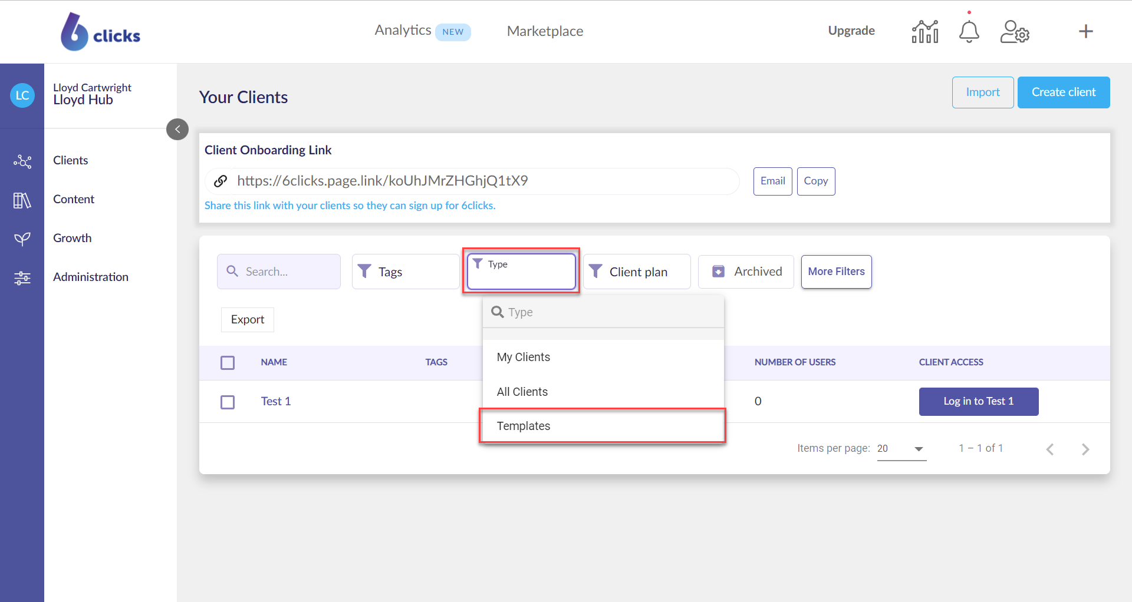The image size is (1132, 602).
Task: Click the 6clicks logo
Action: (x=100, y=32)
